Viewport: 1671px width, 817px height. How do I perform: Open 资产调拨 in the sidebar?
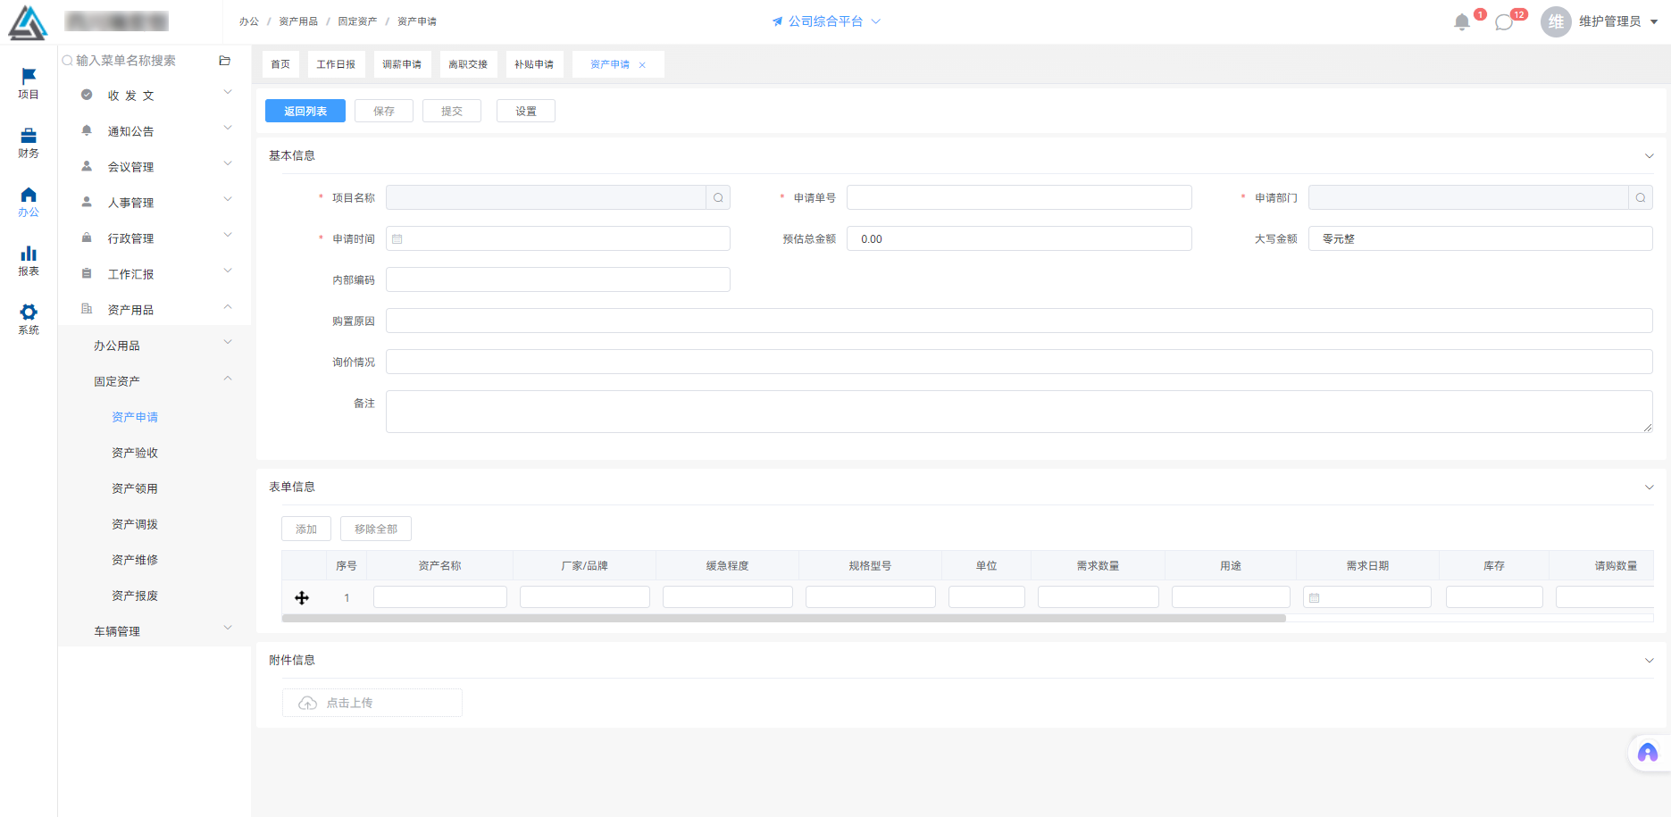(135, 524)
